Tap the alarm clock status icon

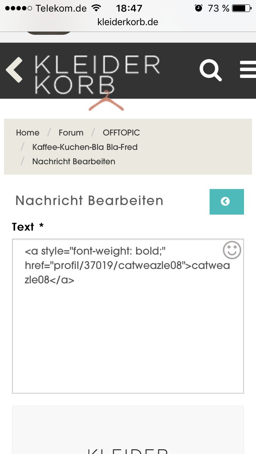point(198,8)
